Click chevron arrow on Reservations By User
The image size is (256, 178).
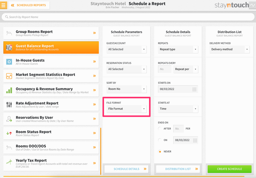point(94,119)
